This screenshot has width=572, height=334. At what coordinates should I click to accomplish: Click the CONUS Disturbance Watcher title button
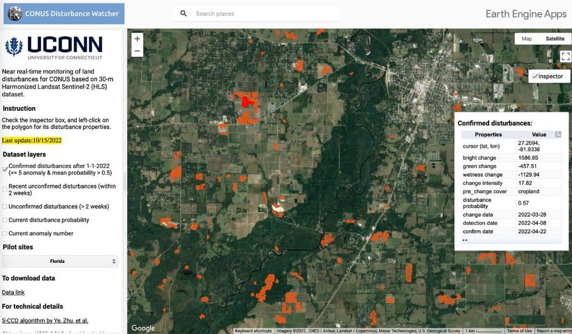64,13
